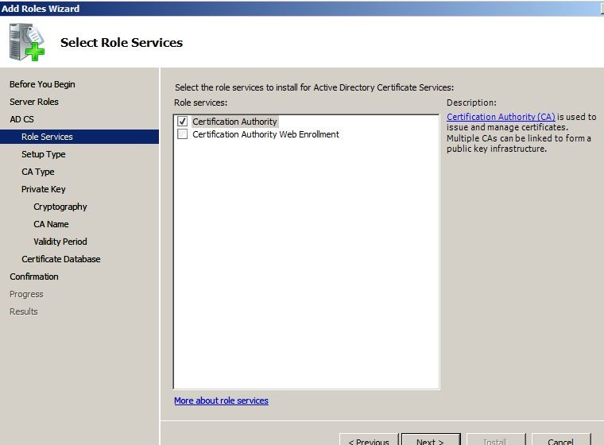Image resolution: width=604 pixels, height=445 pixels.
Task: Select the Role Services step
Action: click(79, 137)
